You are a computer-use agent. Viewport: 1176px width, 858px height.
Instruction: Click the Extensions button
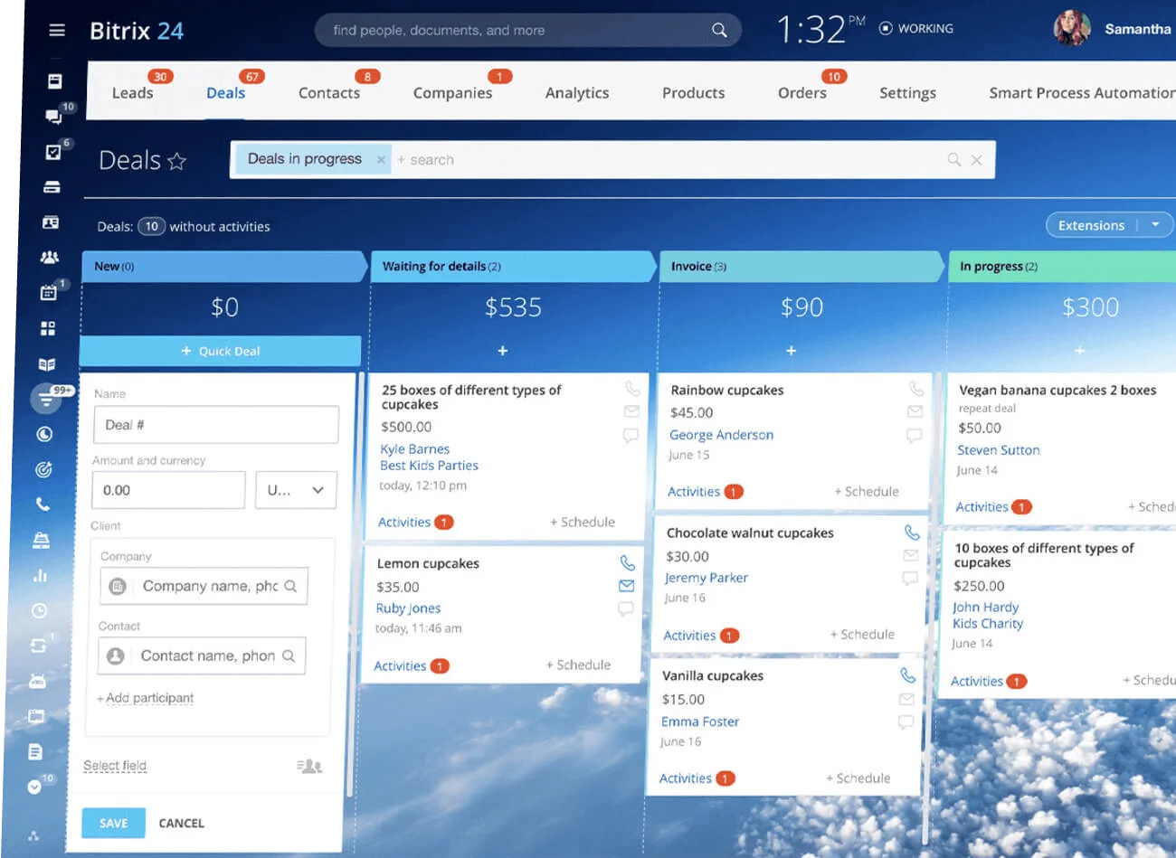pyautogui.click(x=1091, y=225)
